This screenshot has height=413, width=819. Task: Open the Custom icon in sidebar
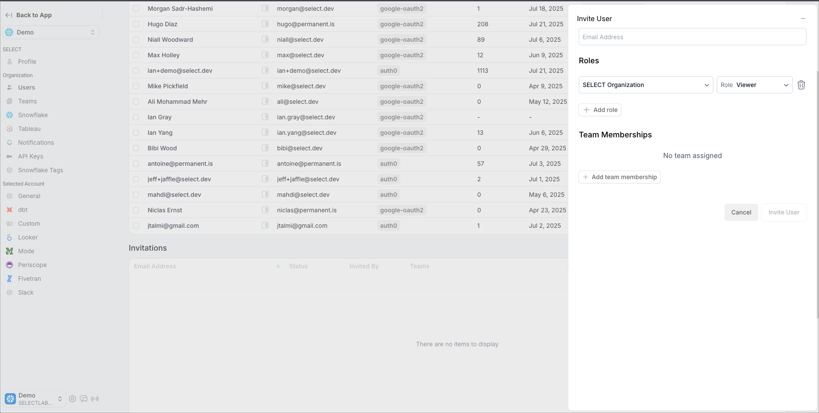9,224
